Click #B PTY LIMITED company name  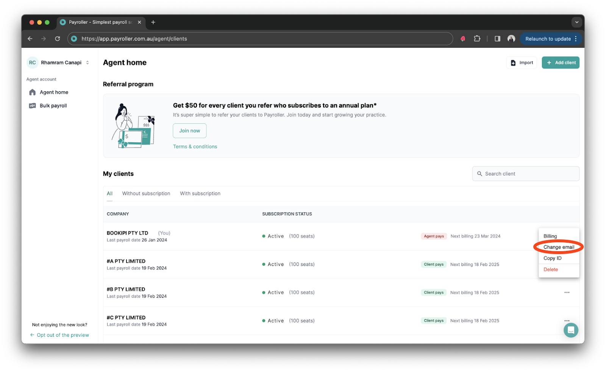(126, 289)
